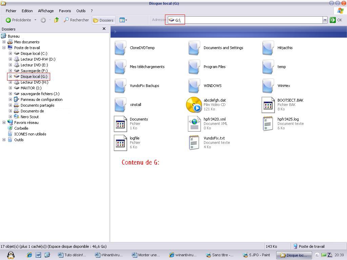
Task: Select WINDOWS folder icon
Action: pyautogui.click(x=194, y=86)
